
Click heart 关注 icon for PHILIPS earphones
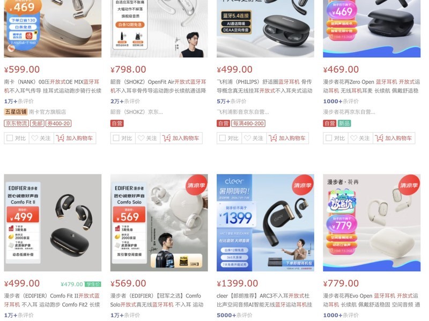(x=248, y=138)
